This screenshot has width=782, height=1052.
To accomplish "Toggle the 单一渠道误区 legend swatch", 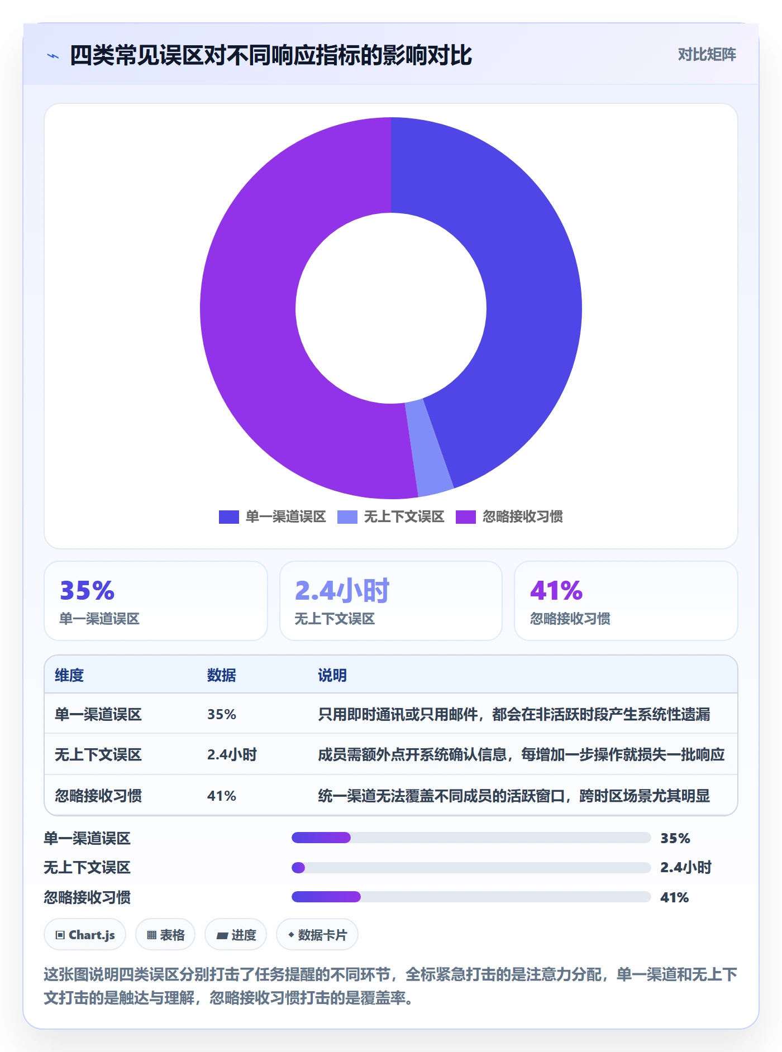I will click(x=228, y=517).
